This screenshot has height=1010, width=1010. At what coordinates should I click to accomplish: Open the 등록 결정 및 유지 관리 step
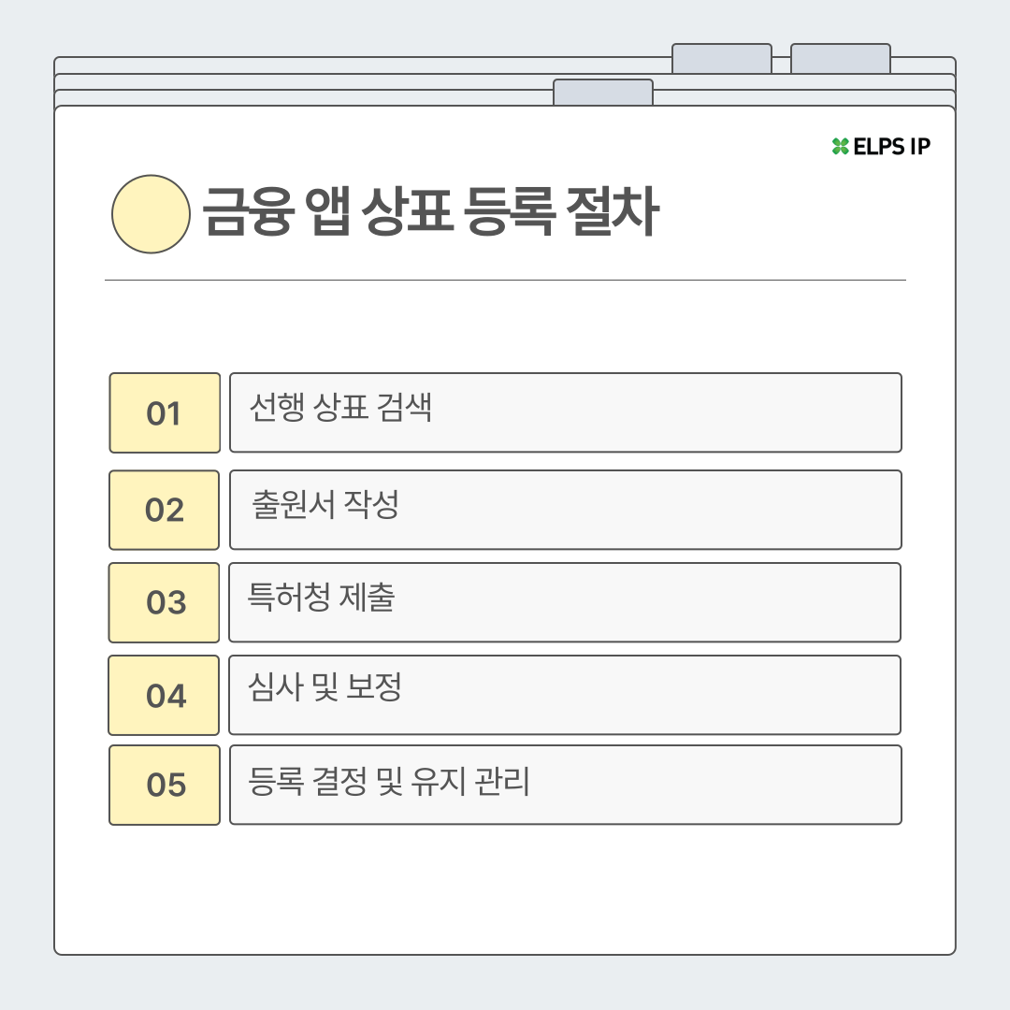565,785
